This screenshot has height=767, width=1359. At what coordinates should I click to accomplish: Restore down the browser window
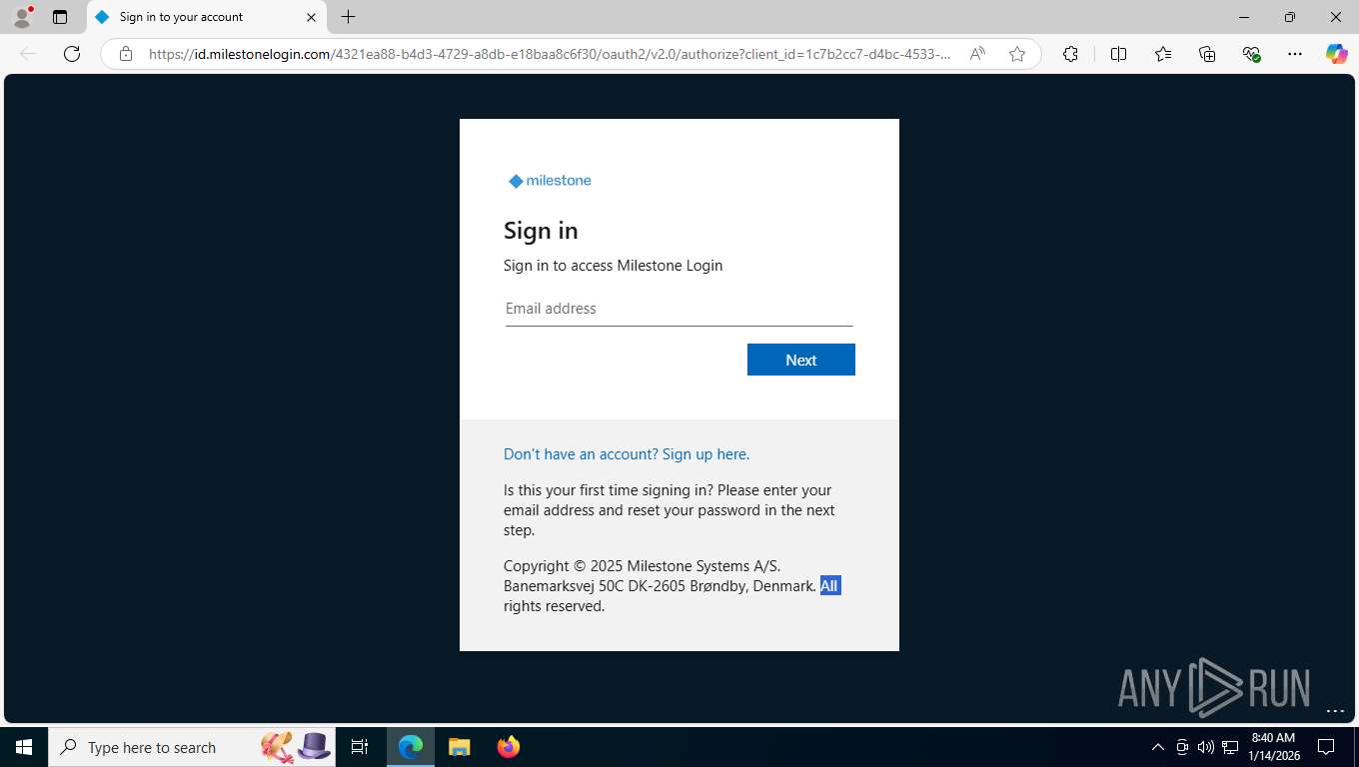(x=1290, y=17)
